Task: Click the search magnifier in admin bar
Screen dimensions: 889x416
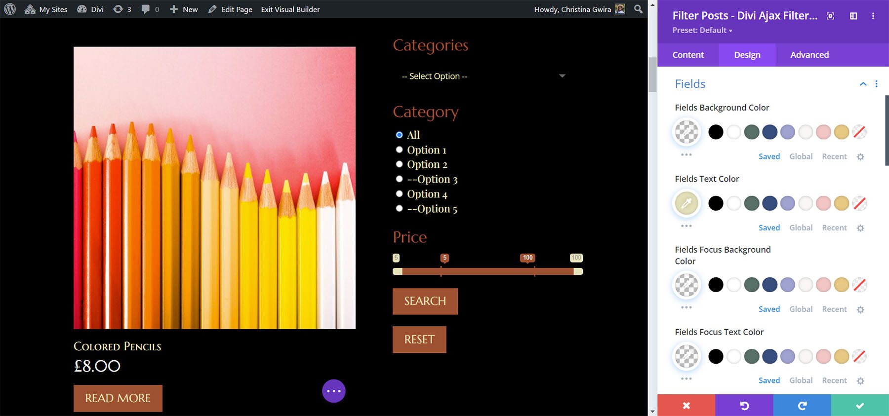Action: (638, 9)
